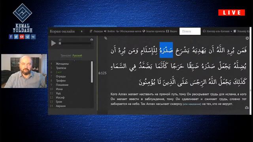Select surah 8 Трофеи
The height and width of the screenshot is (142, 253).
(60, 80)
